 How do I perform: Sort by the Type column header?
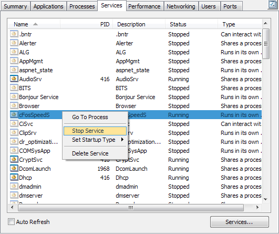(240, 24)
